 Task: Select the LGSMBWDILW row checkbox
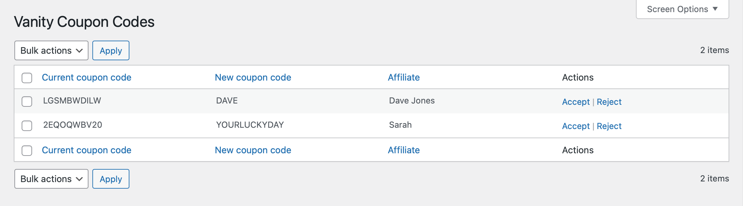27,102
